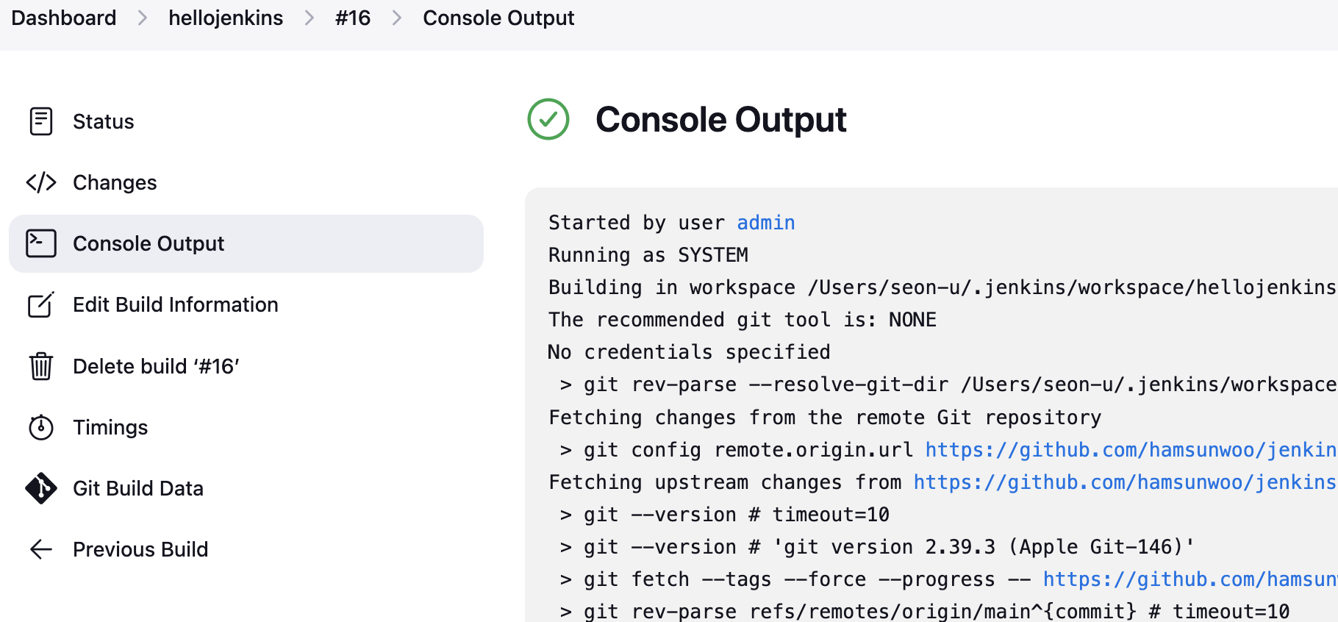Click the Timings stopwatch icon
Image resolution: width=1338 pixels, height=622 pixels.
(41, 427)
